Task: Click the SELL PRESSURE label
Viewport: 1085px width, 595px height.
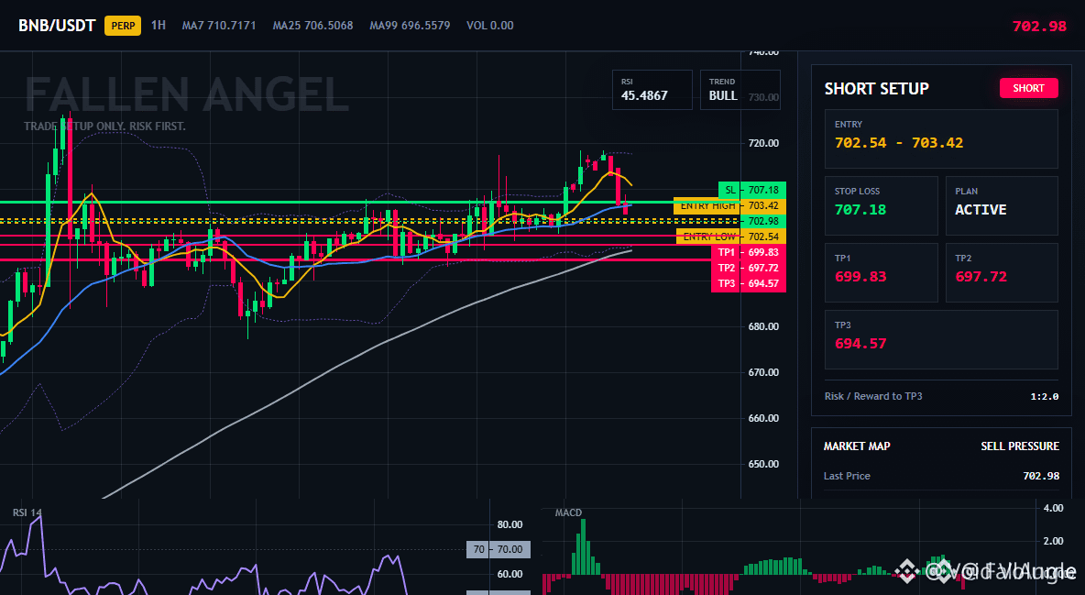Action: [1020, 446]
